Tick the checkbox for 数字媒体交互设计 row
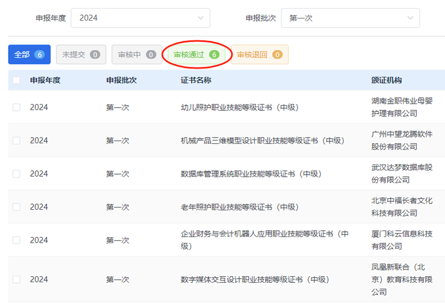The image size is (445, 304). click(x=16, y=279)
